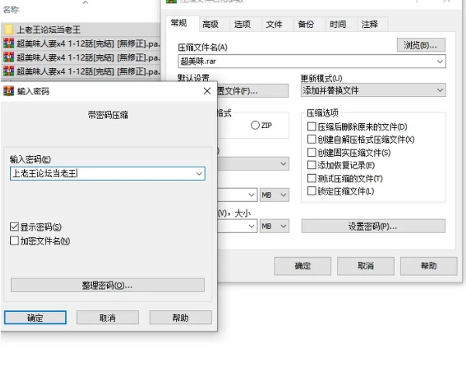The image size is (466, 367).
Task: Close the 输入密码 dialog
Action: click(207, 91)
